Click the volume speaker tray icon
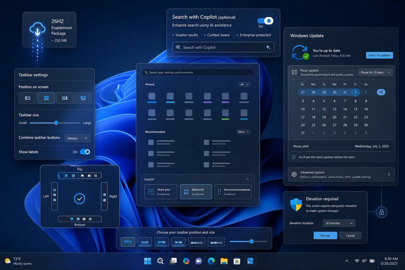This screenshot has height=270, width=405. (x=364, y=261)
